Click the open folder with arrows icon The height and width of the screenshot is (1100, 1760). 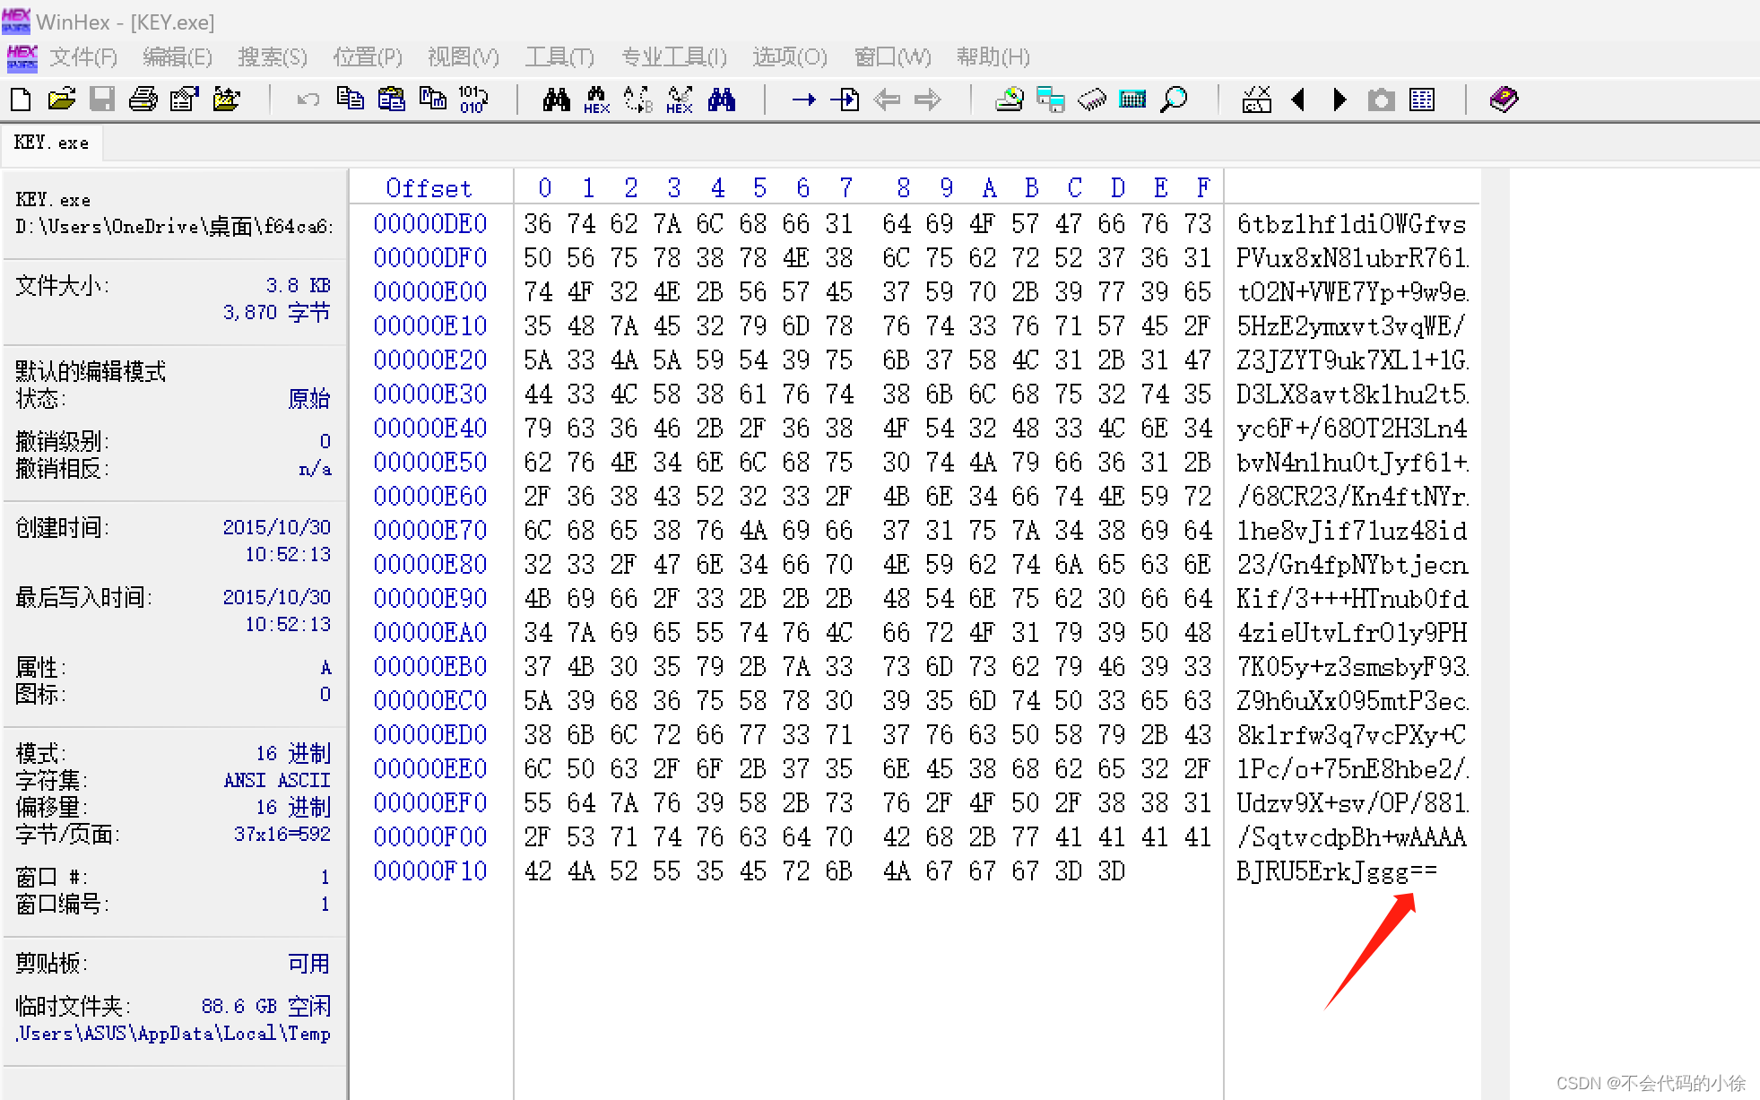(226, 100)
